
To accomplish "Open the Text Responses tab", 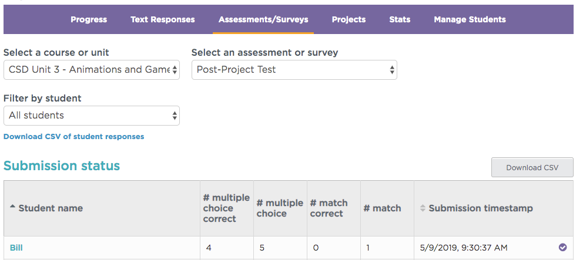I will click(162, 20).
